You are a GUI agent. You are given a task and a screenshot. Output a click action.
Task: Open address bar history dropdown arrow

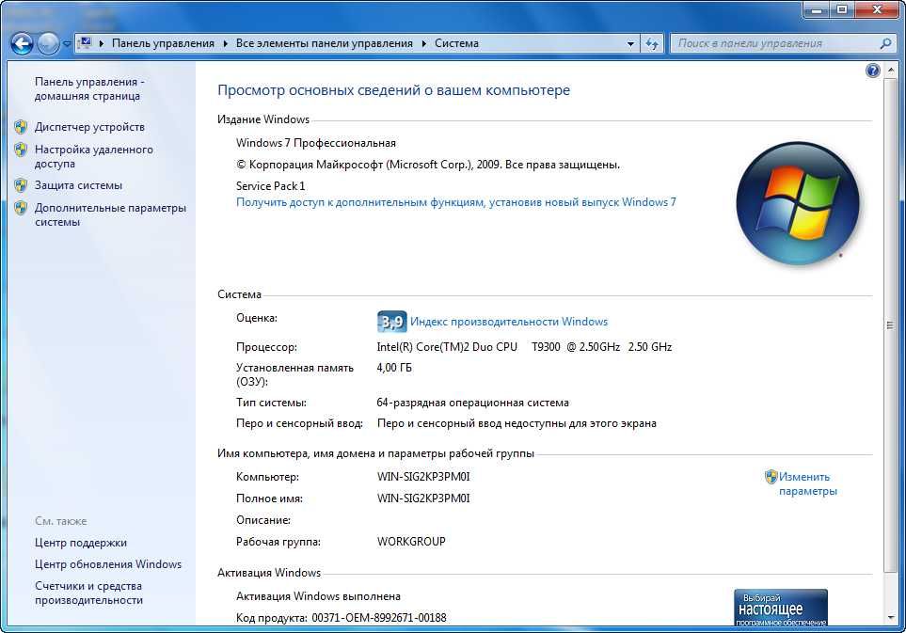(x=630, y=44)
